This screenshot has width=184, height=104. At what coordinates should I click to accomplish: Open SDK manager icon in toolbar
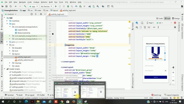pos(98,6)
